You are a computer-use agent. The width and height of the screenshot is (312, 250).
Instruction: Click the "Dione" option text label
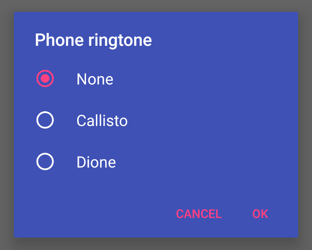tap(96, 162)
